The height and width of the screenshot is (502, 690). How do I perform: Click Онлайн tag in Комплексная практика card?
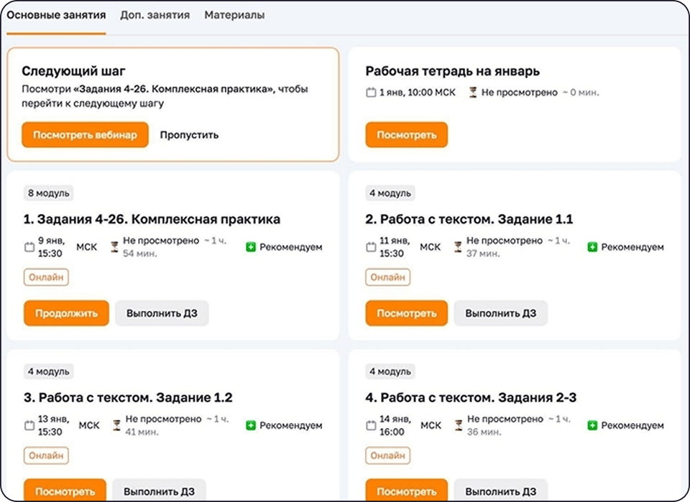46,277
